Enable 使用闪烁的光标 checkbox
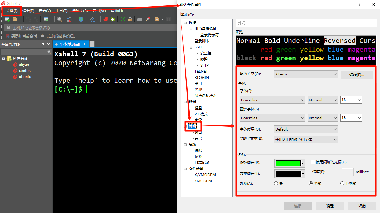The width and height of the screenshot is (380, 213). click(x=313, y=162)
